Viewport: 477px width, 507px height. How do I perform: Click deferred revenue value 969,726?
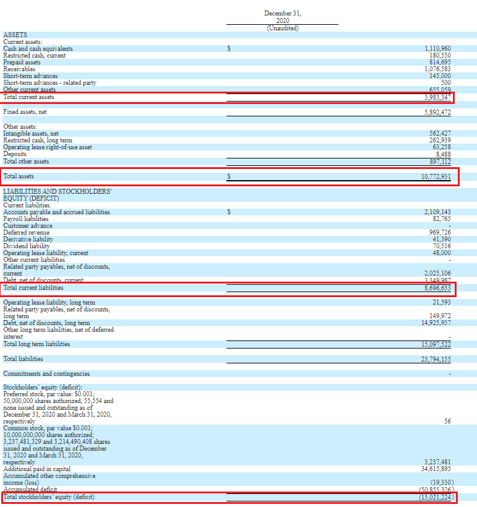[440, 233]
